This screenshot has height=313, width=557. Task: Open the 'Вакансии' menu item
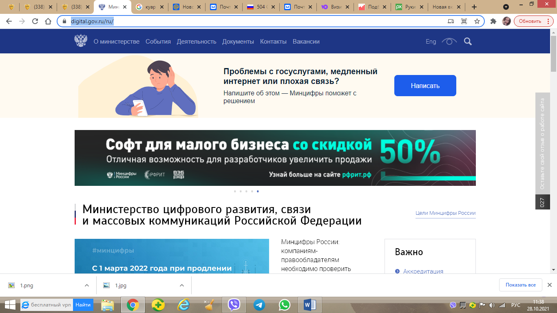306,42
